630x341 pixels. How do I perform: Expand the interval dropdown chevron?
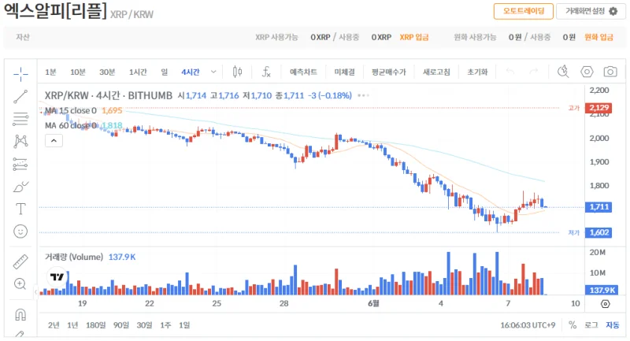click(x=213, y=72)
